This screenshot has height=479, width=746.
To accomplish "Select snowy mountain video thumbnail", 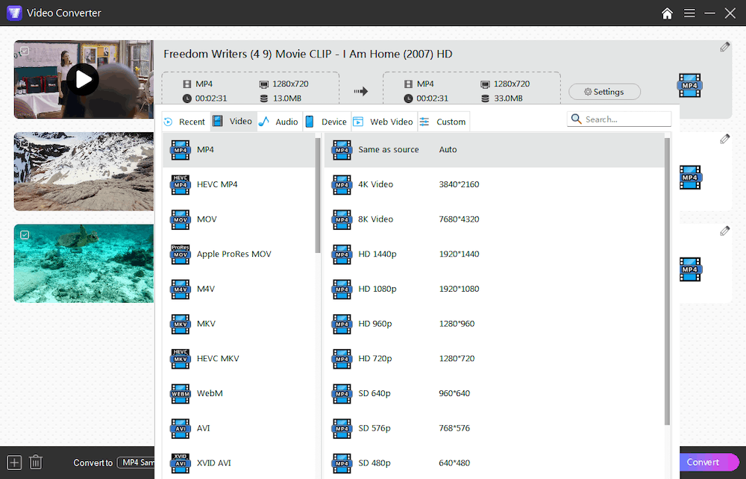I will click(84, 172).
